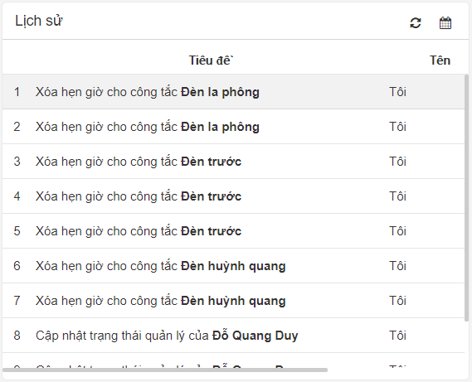
Task: Select history row 2 Đèn la phông
Action: pyautogui.click(x=234, y=127)
